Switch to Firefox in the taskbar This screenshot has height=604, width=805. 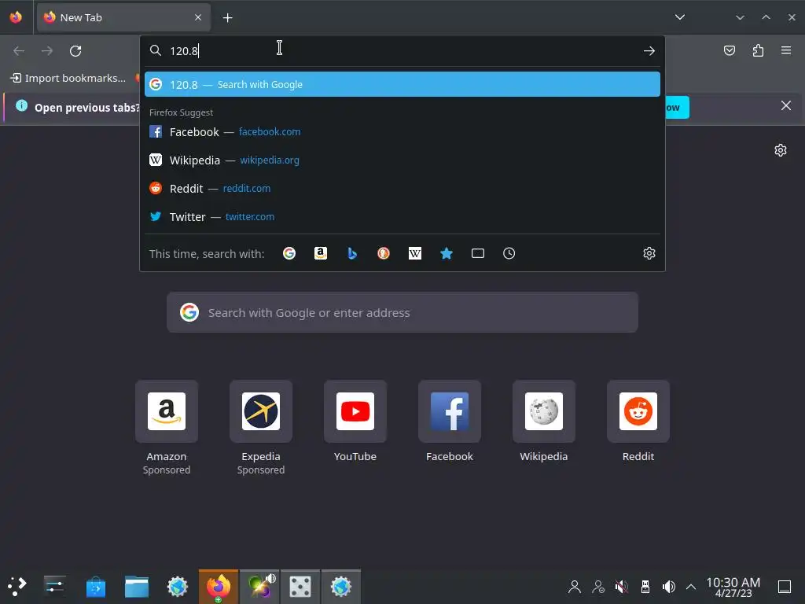pos(219,587)
